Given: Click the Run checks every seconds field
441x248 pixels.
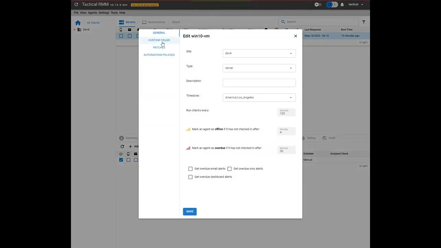Looking at the screenshot, I should [x=287, y=112].
